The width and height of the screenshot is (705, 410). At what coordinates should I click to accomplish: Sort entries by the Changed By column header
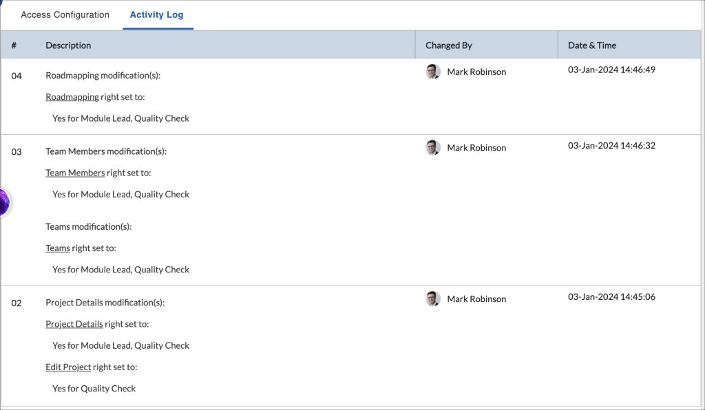[448, 45]
